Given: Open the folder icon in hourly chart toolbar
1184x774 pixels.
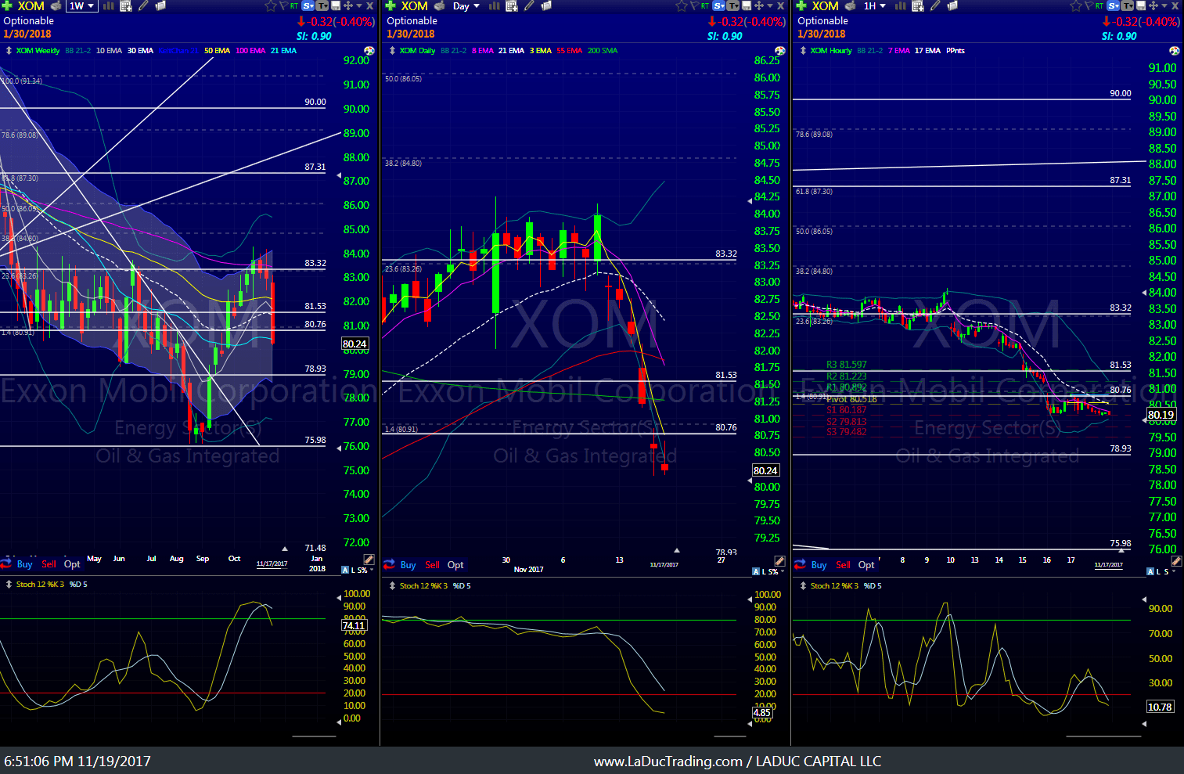Looking at the screenshot, I should click(x=952, y=5).
